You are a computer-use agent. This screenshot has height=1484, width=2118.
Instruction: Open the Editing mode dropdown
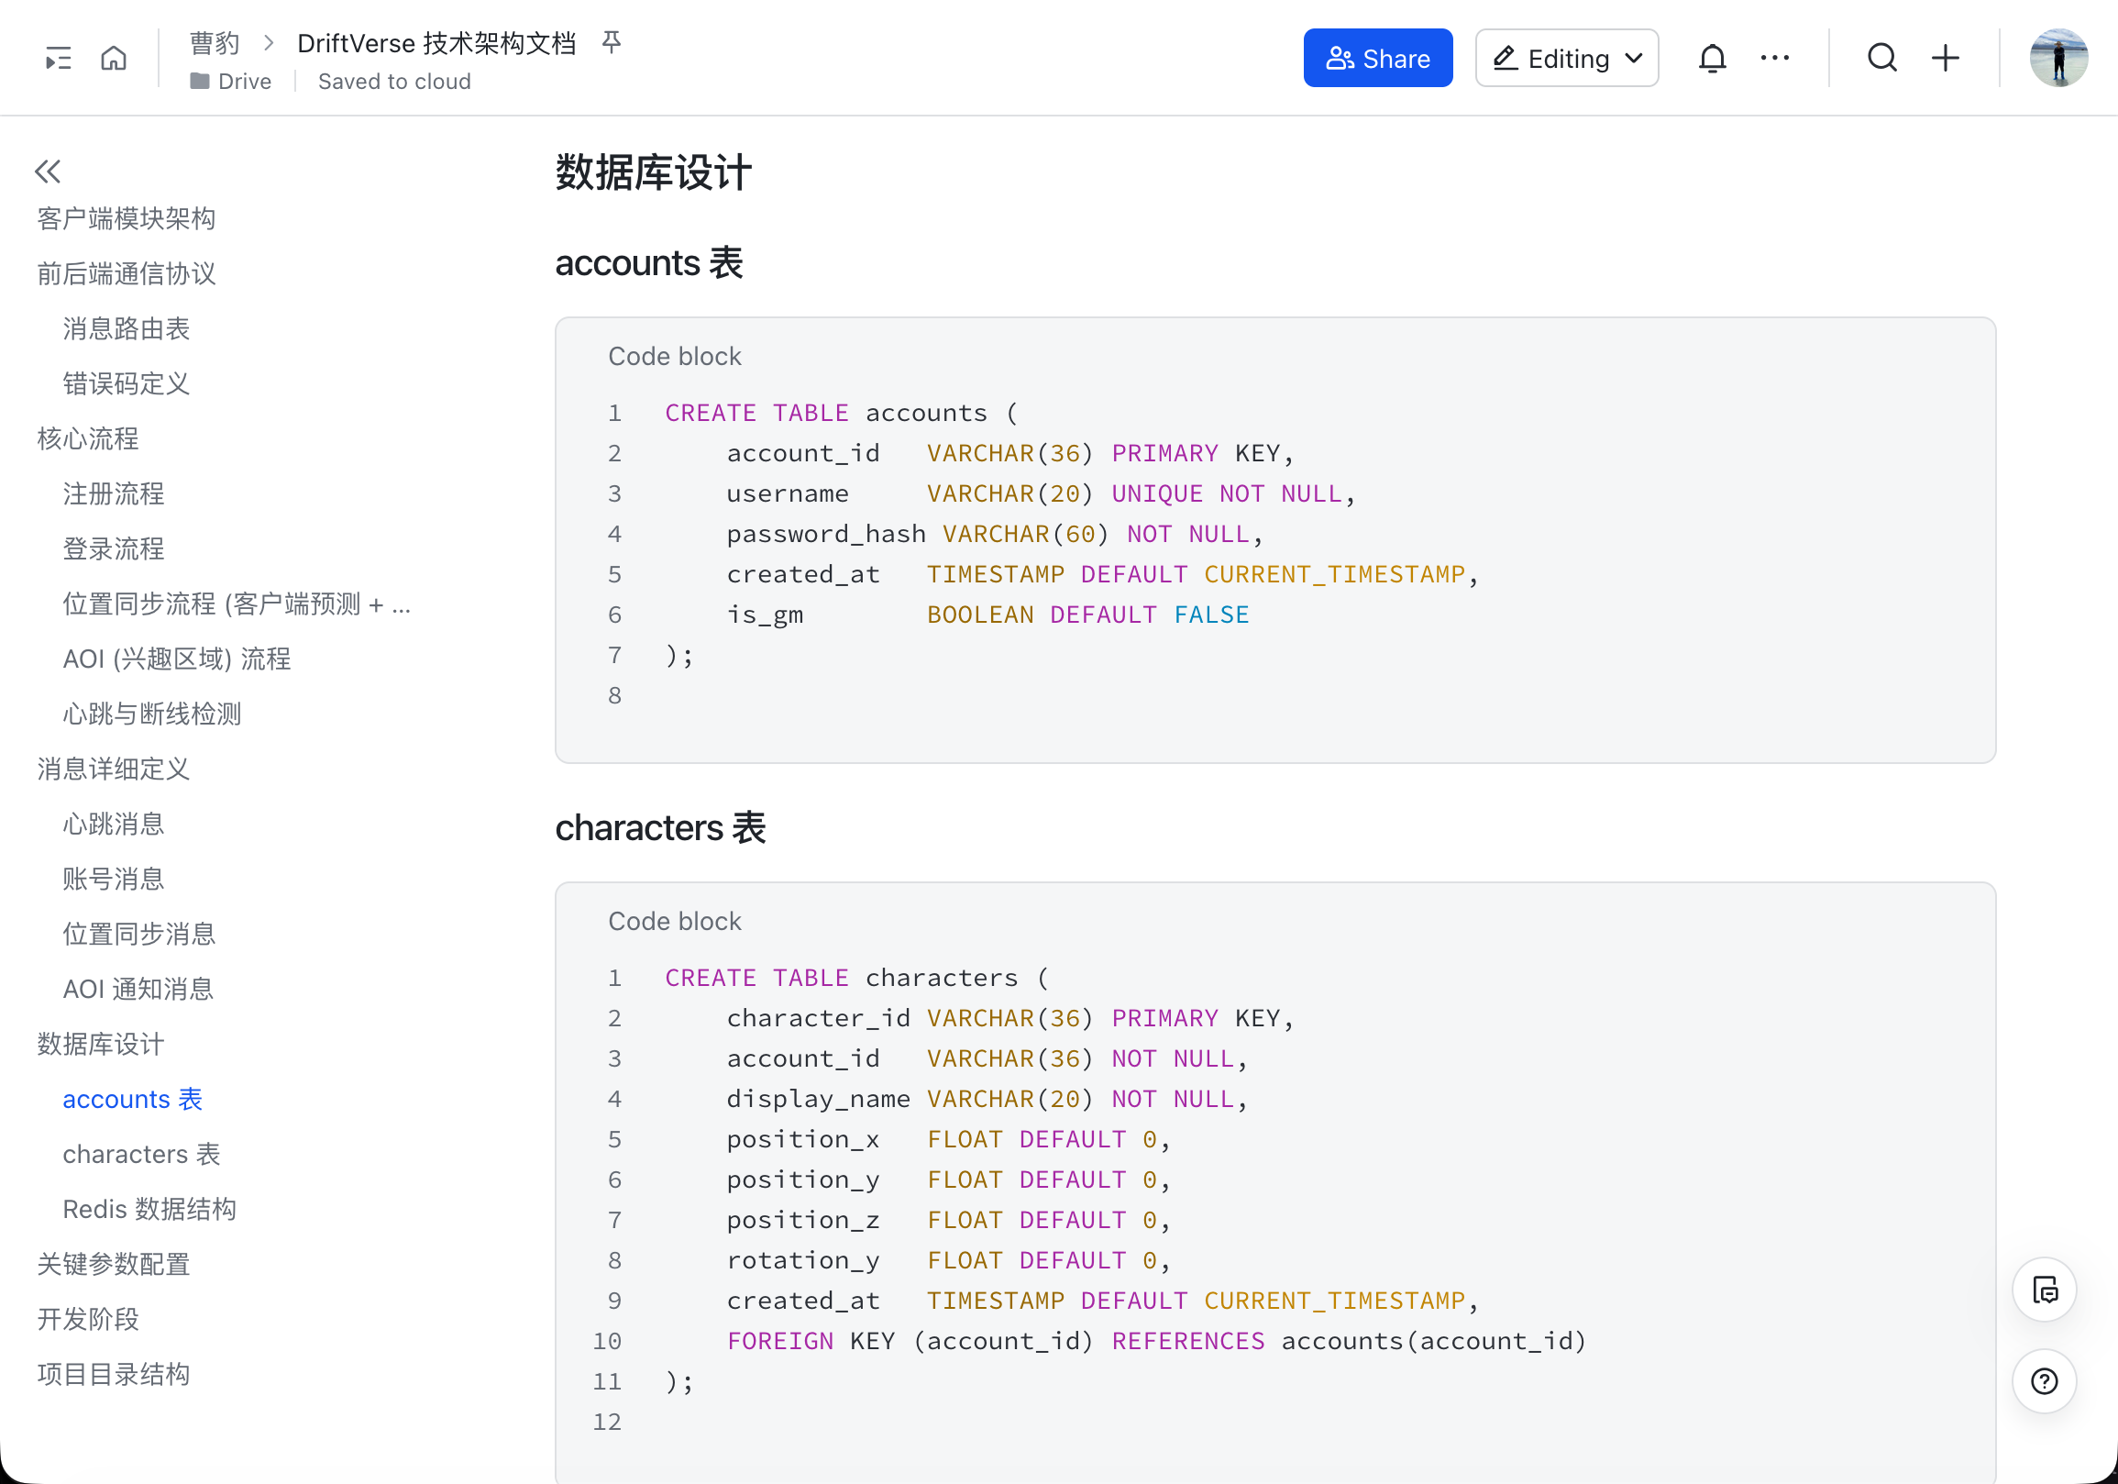(1566, 58)
